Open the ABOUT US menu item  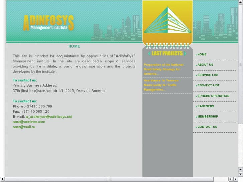click(205, 65)
